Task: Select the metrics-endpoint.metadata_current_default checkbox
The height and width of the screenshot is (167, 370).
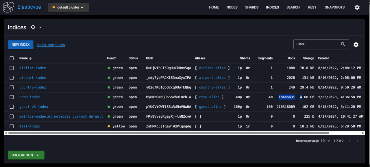Action: coord(12,116)
